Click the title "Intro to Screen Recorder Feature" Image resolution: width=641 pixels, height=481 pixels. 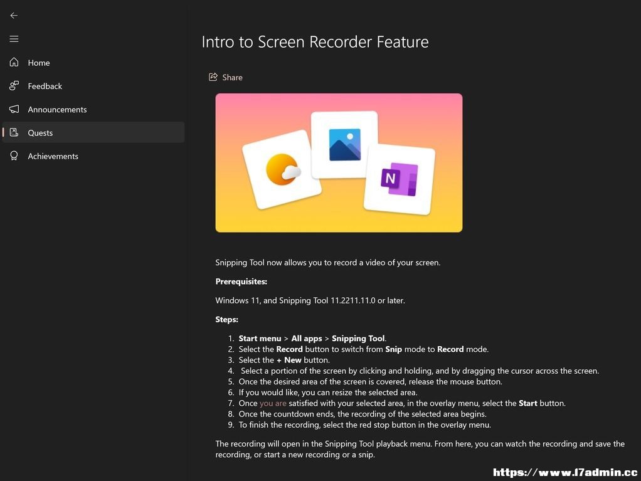click(x=315, y=42)
